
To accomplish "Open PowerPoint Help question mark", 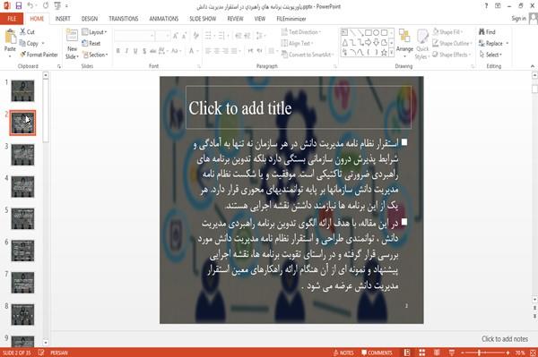I will 486,6.
